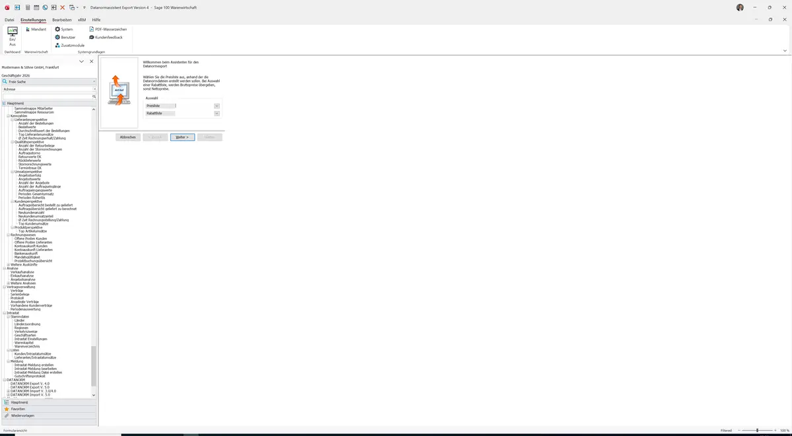The width and height of the screenshot is (792, 436).
Task: Click the calculator icon in quick access toolbar
Action: (x=27, y=7)
